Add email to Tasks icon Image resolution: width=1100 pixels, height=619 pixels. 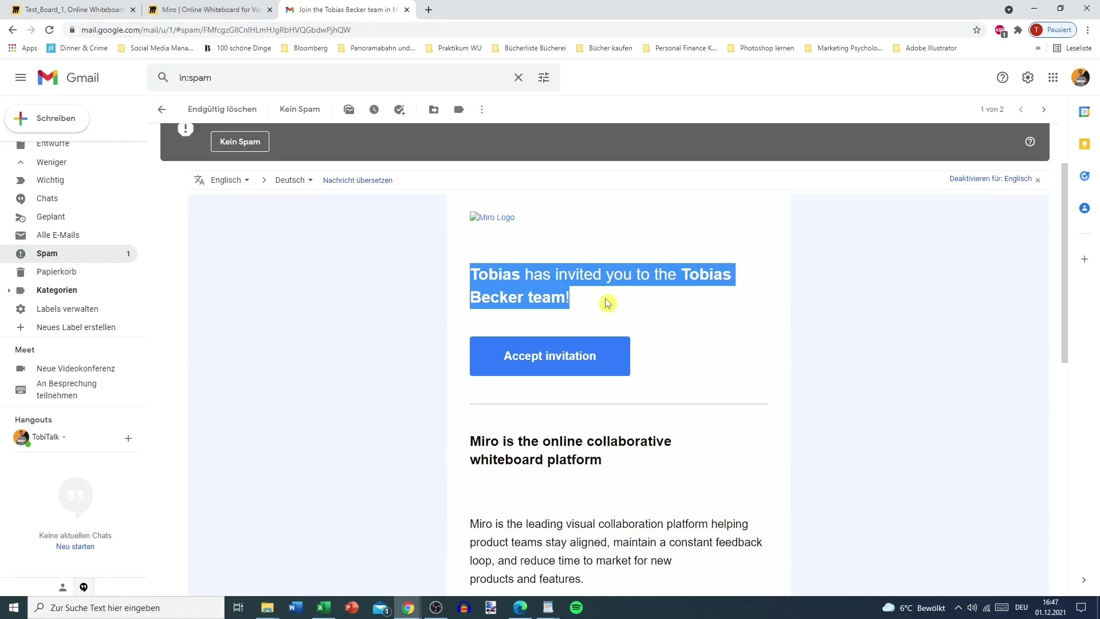point(399,109)
